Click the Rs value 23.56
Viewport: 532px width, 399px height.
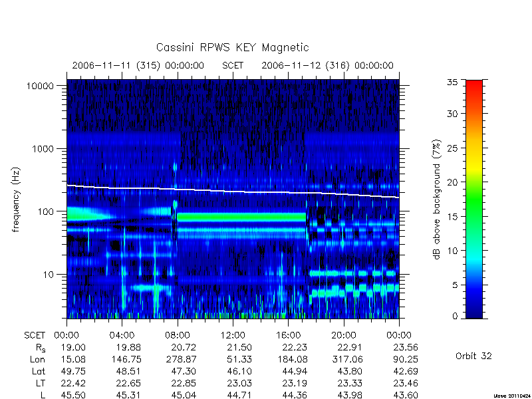pyautogui.click(x=406, y=348)
